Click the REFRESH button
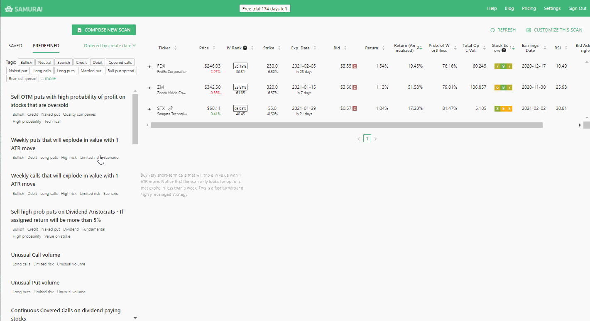The height and width of the screenshot is (321, 590). (x=503, y=30)
